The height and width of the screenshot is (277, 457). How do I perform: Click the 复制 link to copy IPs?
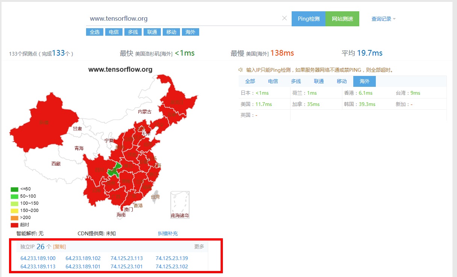pyautogui.click(x=59, y=247)
